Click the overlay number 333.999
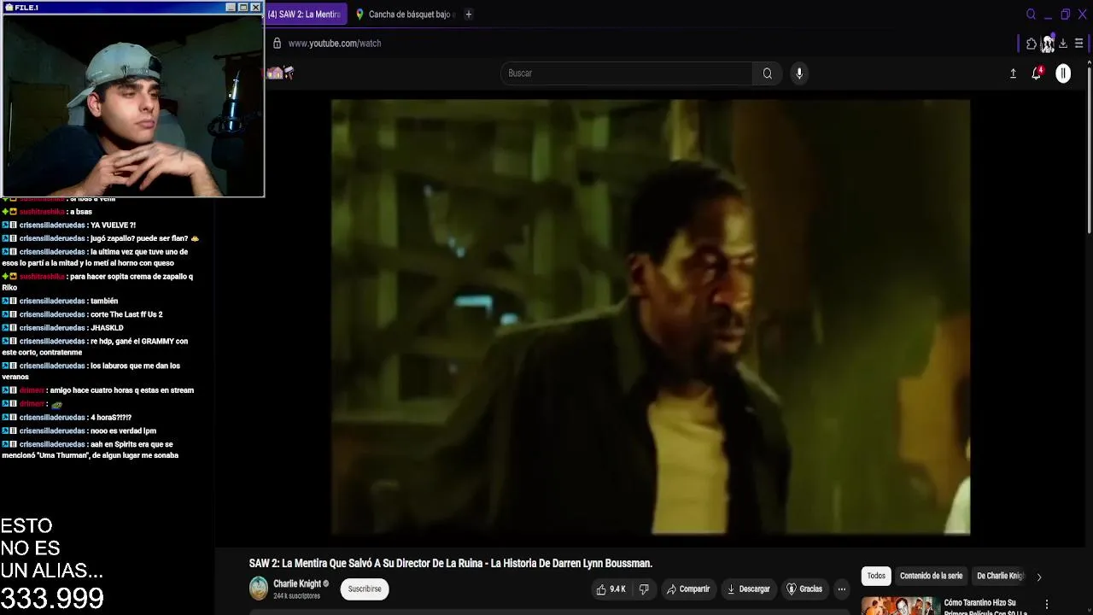The width and height of the screenshot is (1093, 615). click(52, 598)
